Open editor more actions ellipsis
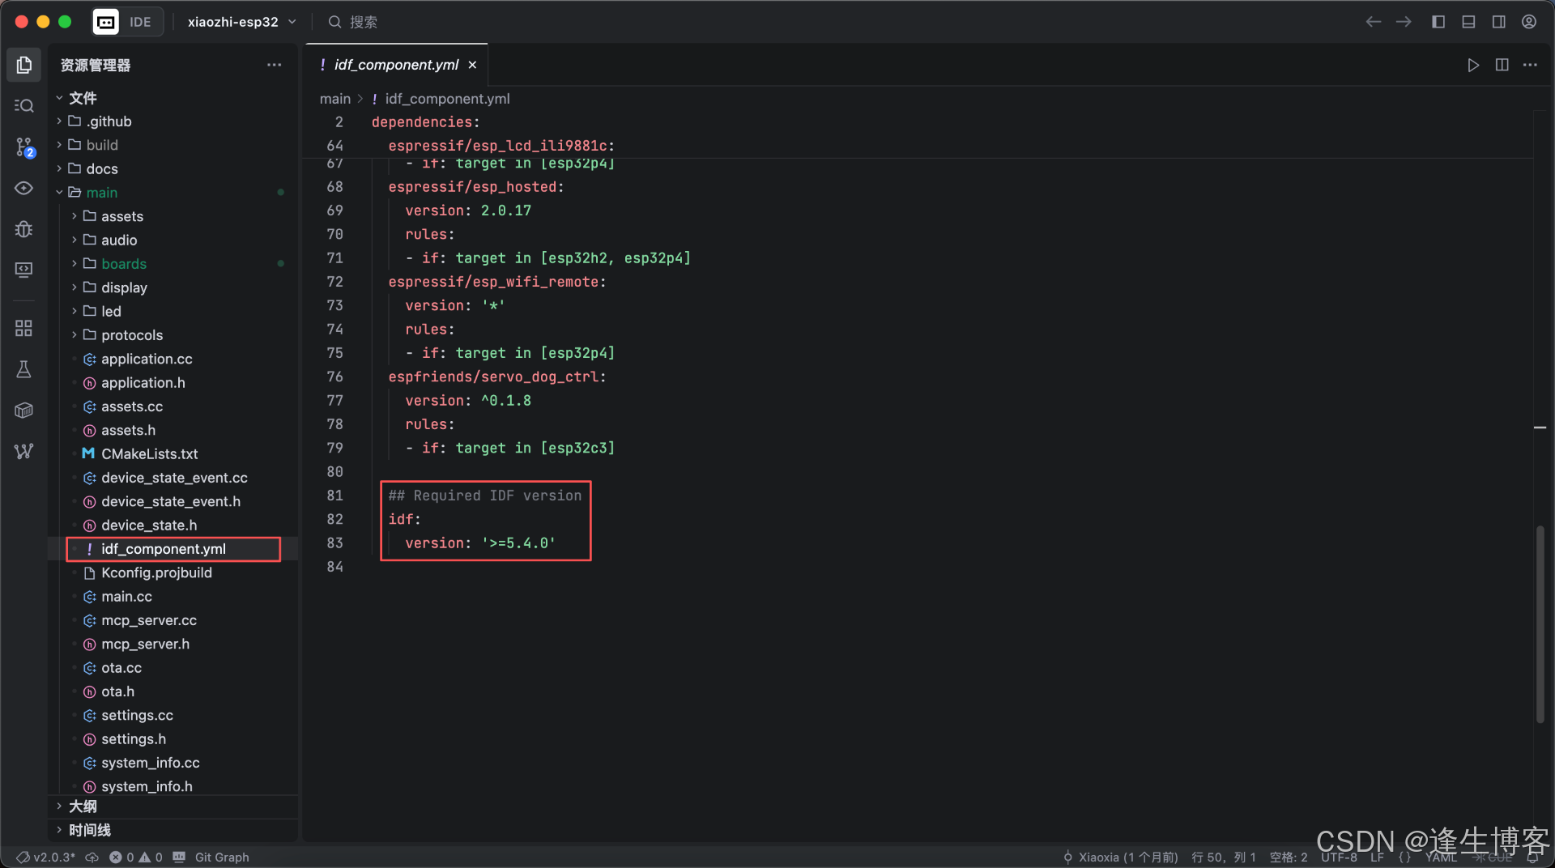The image size is (1555, 868). tap(1530, 65)
